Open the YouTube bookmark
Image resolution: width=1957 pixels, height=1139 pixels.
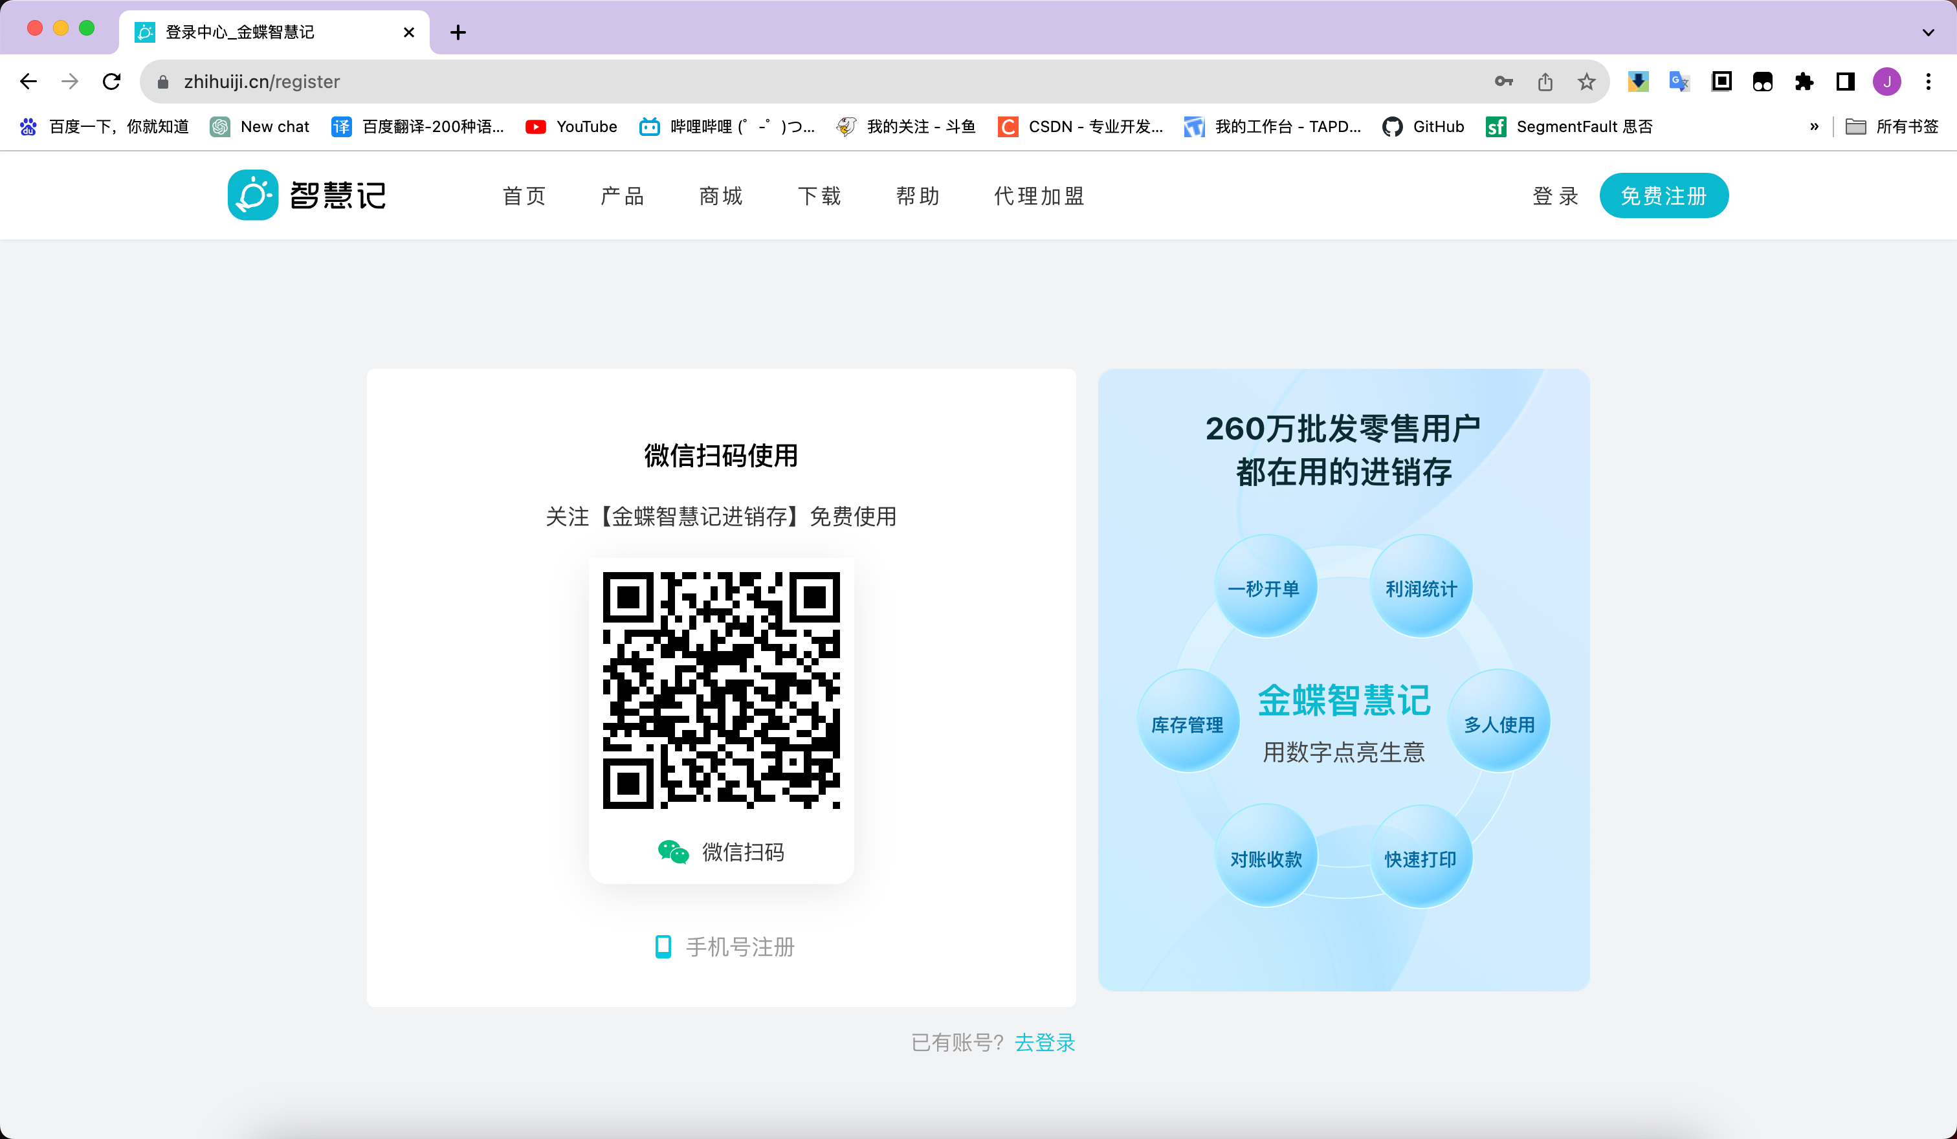(571, 127)
